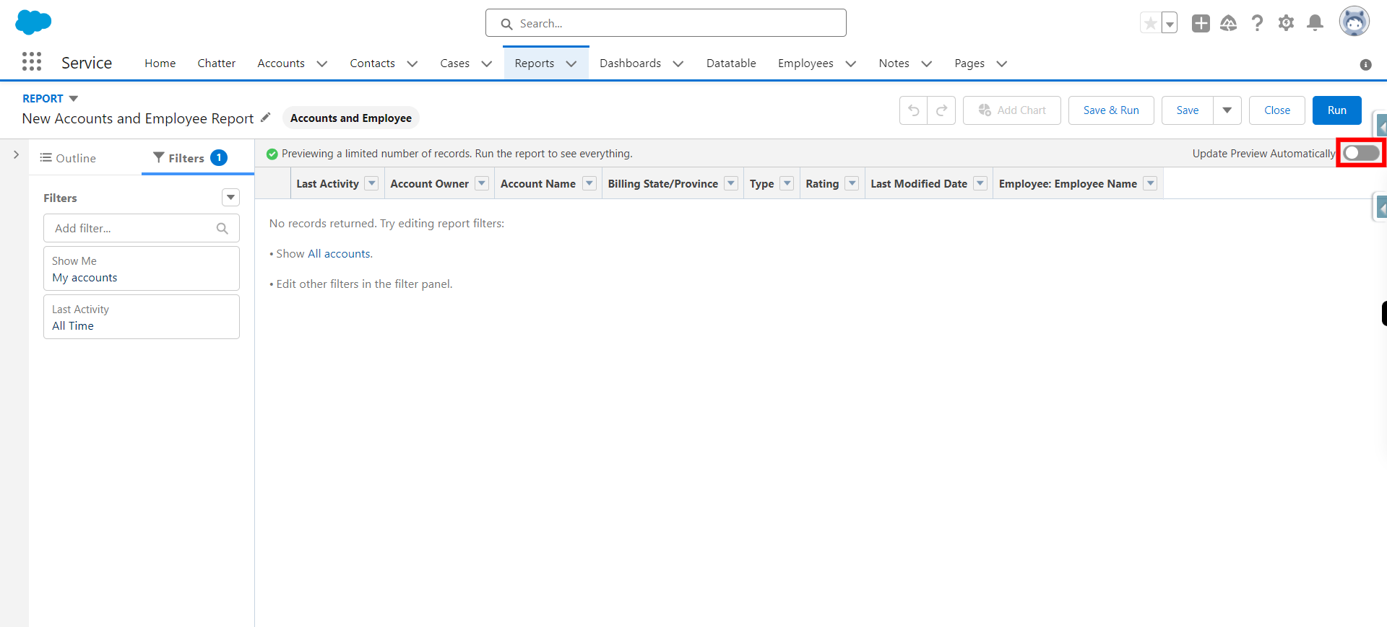Expand the Employees nav chevron
The height and width of the screenshot is (627, 1387).
(851, 63)
